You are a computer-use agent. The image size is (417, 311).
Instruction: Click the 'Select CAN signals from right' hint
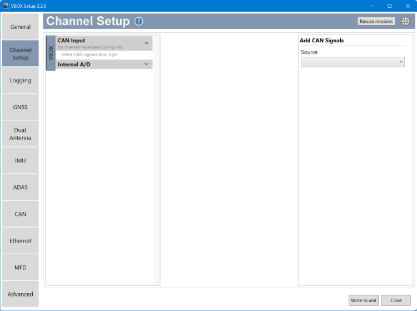pyautogui.click(x=90, y=55)
